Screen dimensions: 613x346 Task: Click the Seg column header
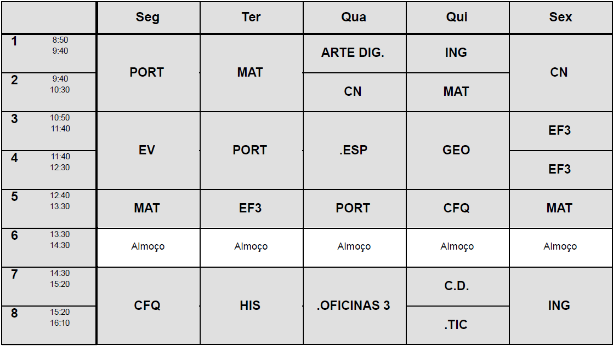point(147,18)
